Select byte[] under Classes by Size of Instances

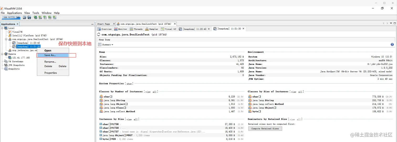[257, 111]
